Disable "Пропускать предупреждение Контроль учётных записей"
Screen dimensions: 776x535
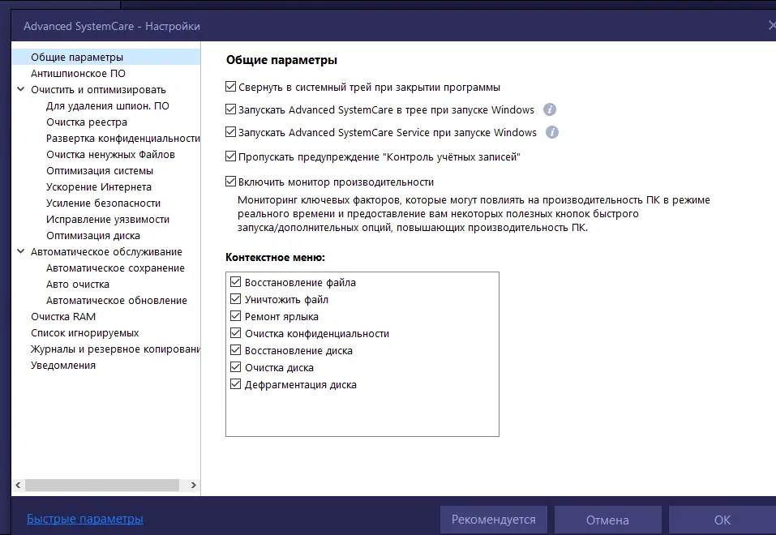[x=230, y=156]
